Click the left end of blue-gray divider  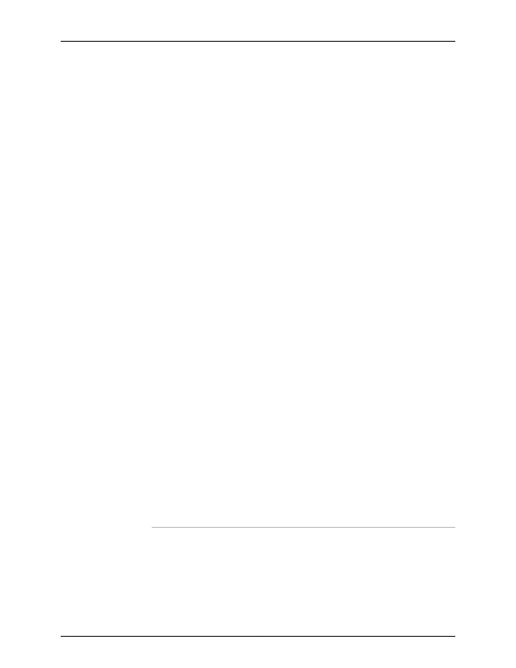[153, 527]
